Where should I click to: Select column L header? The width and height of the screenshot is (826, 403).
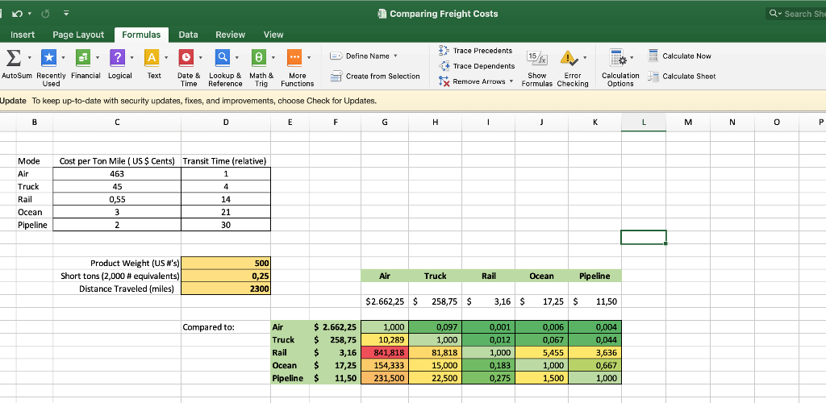(643, 122)
